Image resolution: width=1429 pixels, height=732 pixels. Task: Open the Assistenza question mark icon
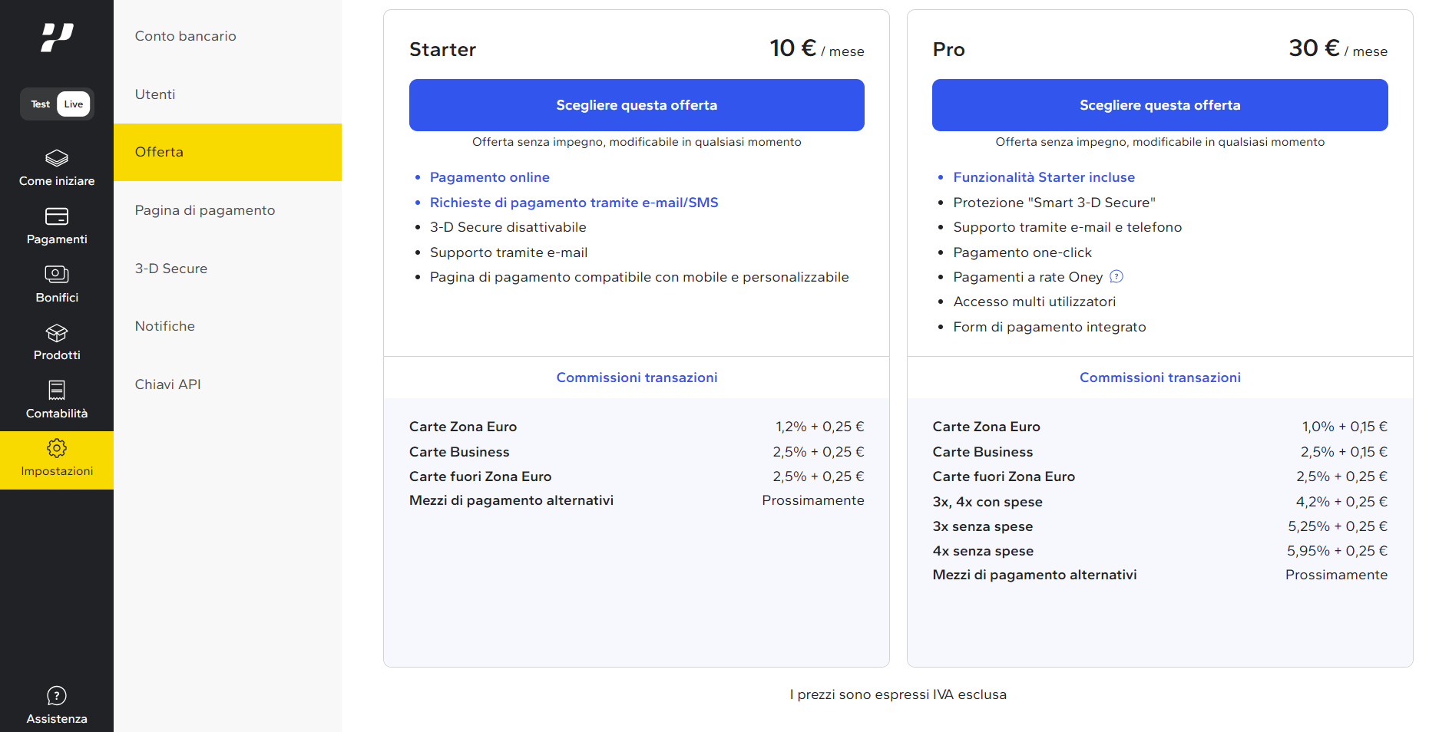[57, 696]
